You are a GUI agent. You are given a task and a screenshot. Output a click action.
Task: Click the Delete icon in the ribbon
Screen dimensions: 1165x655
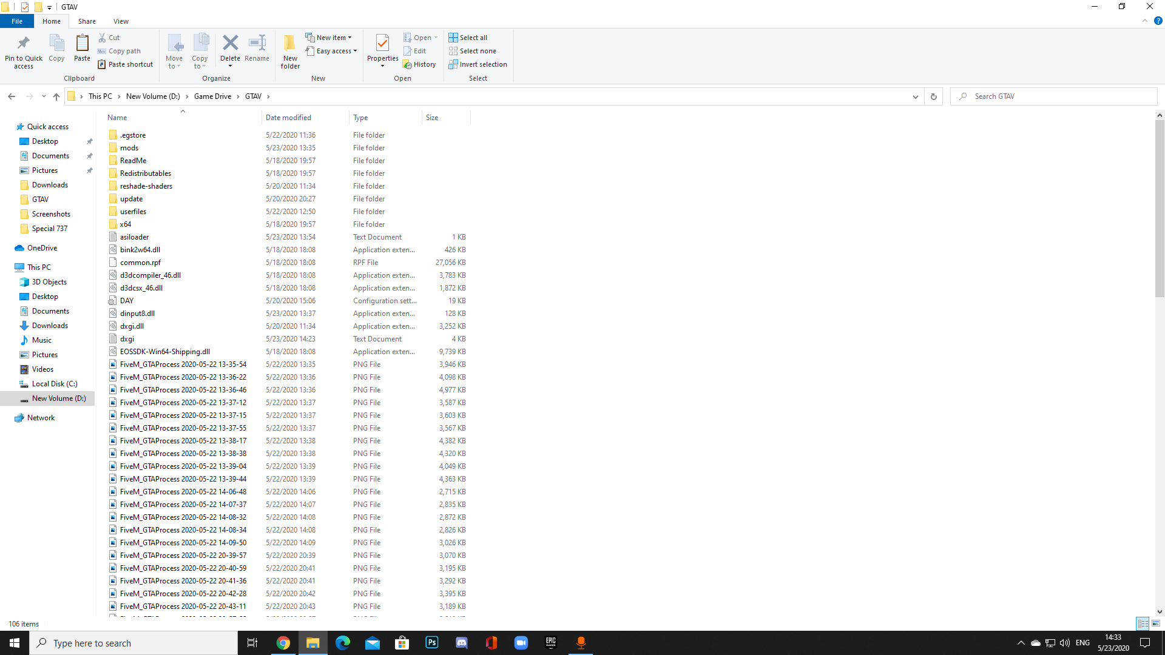pos(230,44)
